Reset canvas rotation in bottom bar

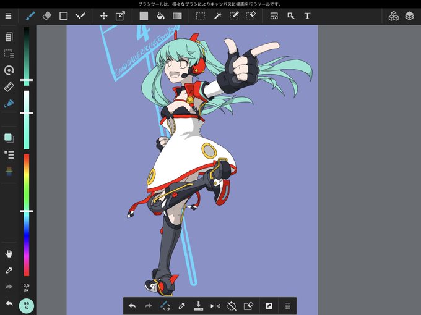coord(232,306)
